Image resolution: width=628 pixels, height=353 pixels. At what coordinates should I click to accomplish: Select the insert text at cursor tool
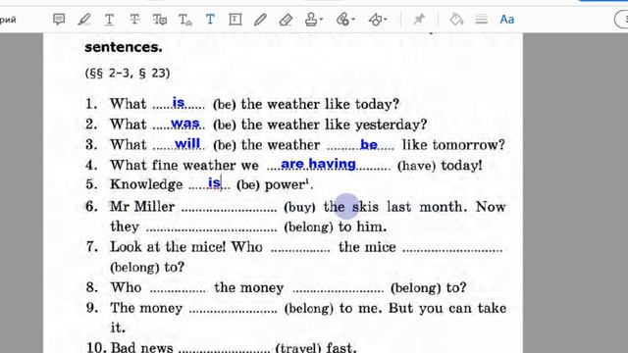185,20
